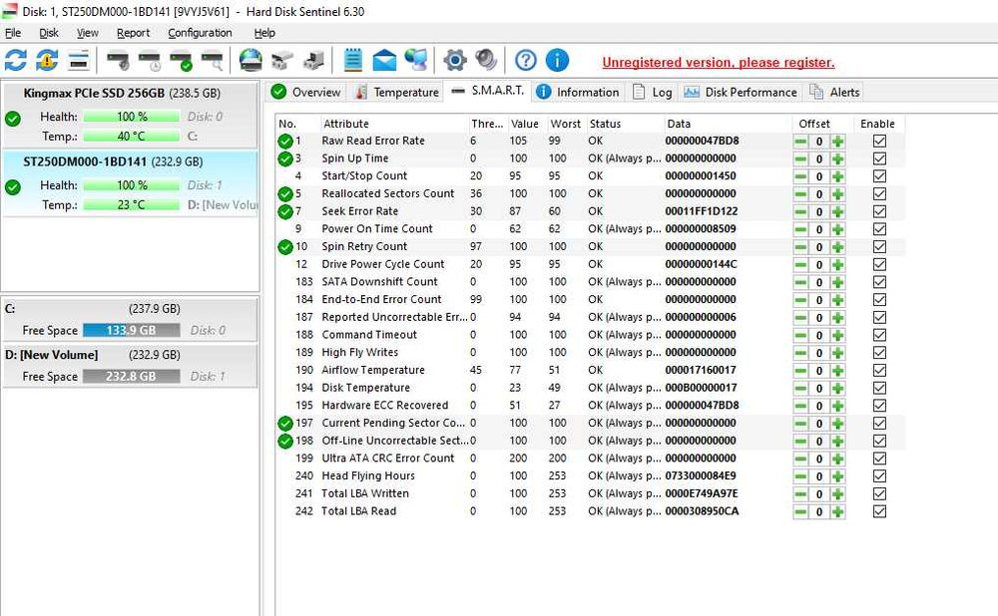The height and width of the screenshot is (616, 998).
Task: Click the computer with drive toolbar icon
Action: (x=313, y=61)
